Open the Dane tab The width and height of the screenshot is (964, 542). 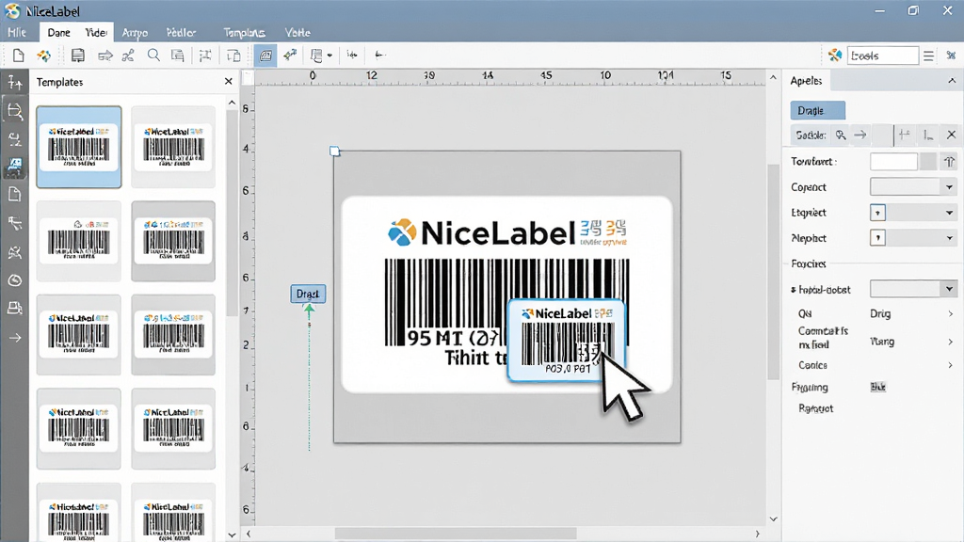tap(59, 33)
